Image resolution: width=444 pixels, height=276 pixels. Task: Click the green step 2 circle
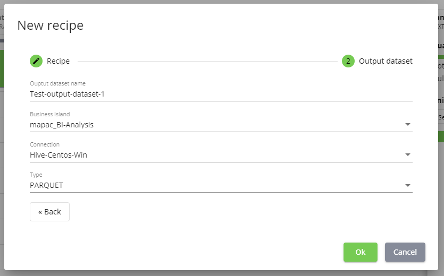(348, 61)
